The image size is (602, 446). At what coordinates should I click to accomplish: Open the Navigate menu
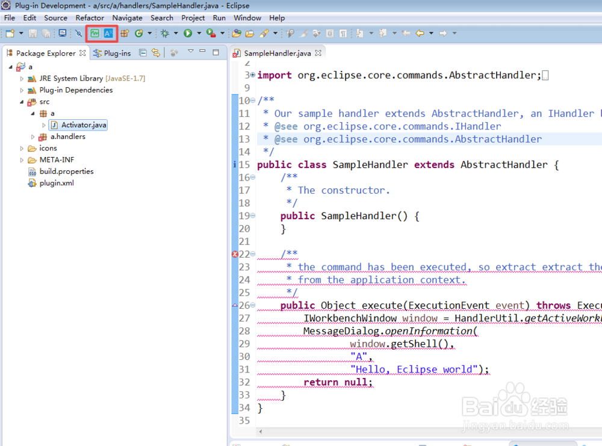pos(127,18)
